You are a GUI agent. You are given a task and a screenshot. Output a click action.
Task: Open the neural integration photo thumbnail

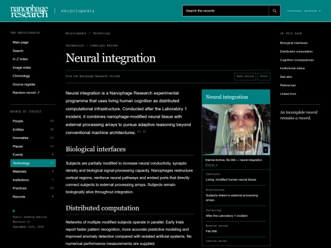tap(236, 129)
